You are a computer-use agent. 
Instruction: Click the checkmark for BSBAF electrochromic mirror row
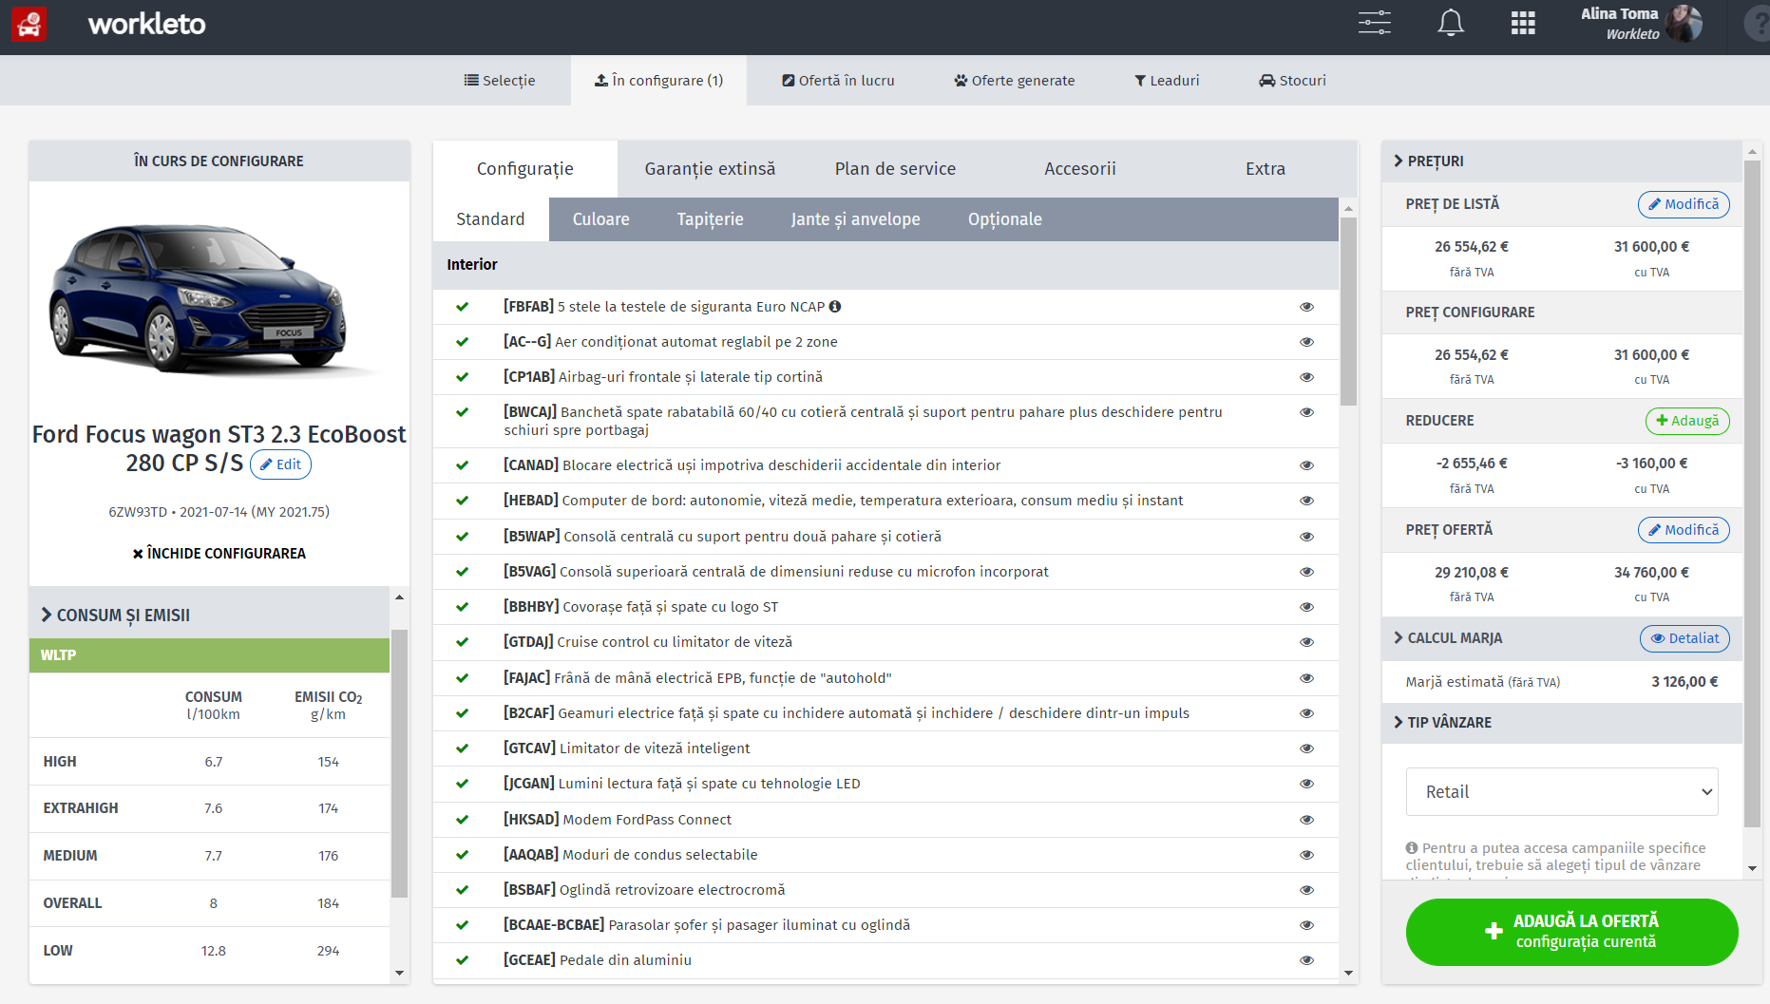462,890
